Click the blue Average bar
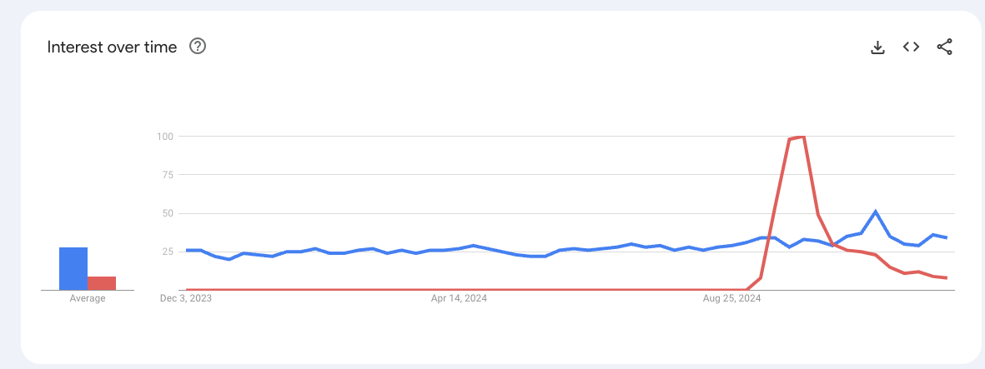 coord(73,268)
